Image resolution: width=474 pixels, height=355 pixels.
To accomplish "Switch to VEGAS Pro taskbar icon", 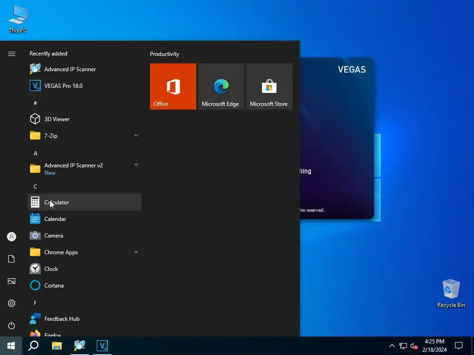I will point(102,346).
